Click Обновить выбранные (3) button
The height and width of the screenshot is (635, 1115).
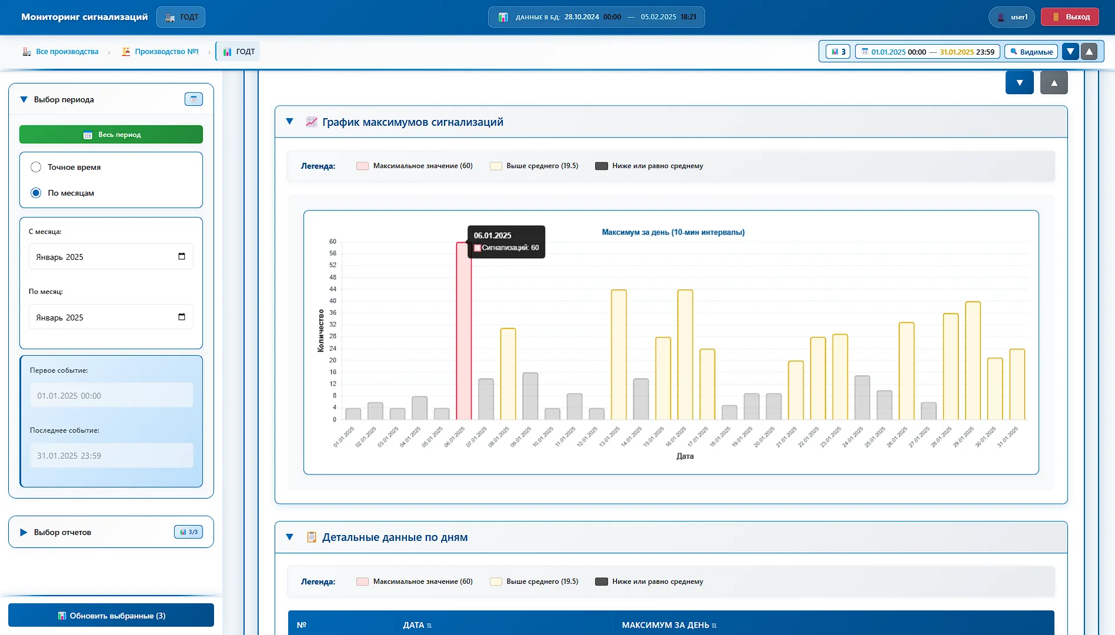coord(111,616)
